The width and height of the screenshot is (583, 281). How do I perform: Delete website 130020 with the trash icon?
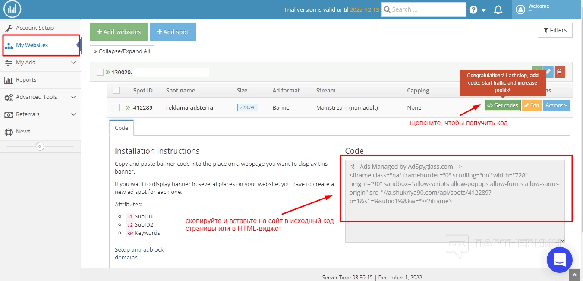(559, 72)
